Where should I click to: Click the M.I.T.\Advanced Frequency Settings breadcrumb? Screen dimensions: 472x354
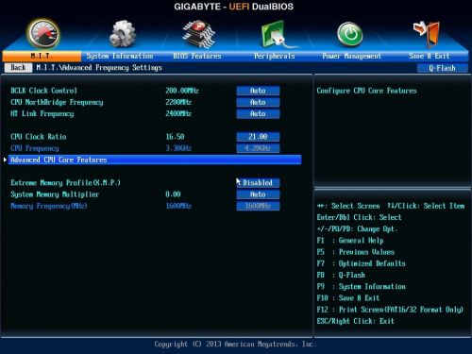pos(99,68)
